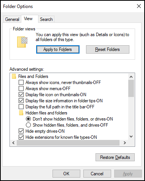The width and height of the screenshot is (145, 181).
Task: Close the Folder Options dialog
Action: (x=139, y=6)
